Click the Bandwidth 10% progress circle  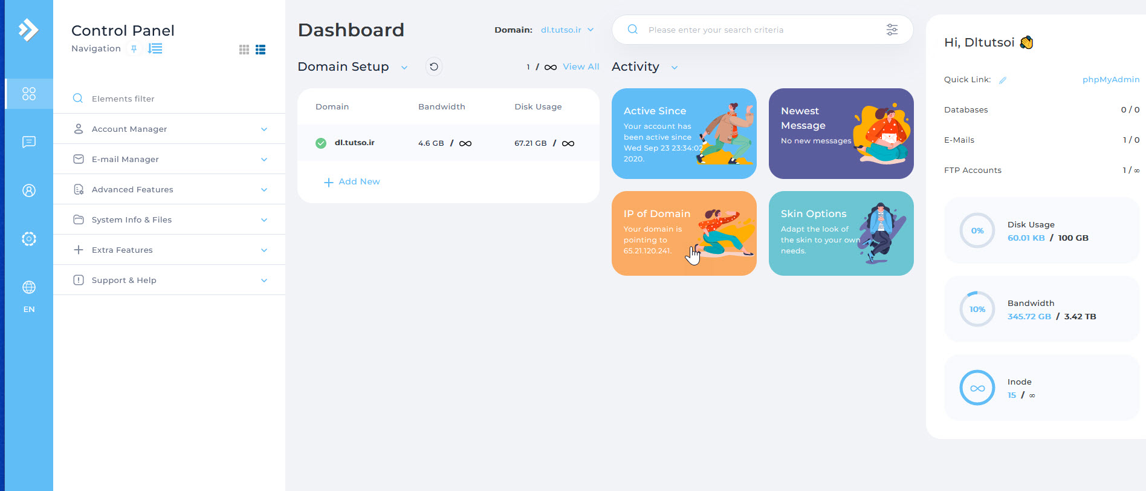pos(977,309)
